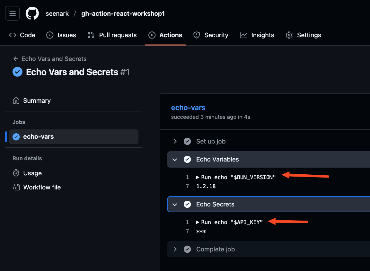Collapse the Echo Secrets step
Screen dimensions: 370x271
coord(175,204)
